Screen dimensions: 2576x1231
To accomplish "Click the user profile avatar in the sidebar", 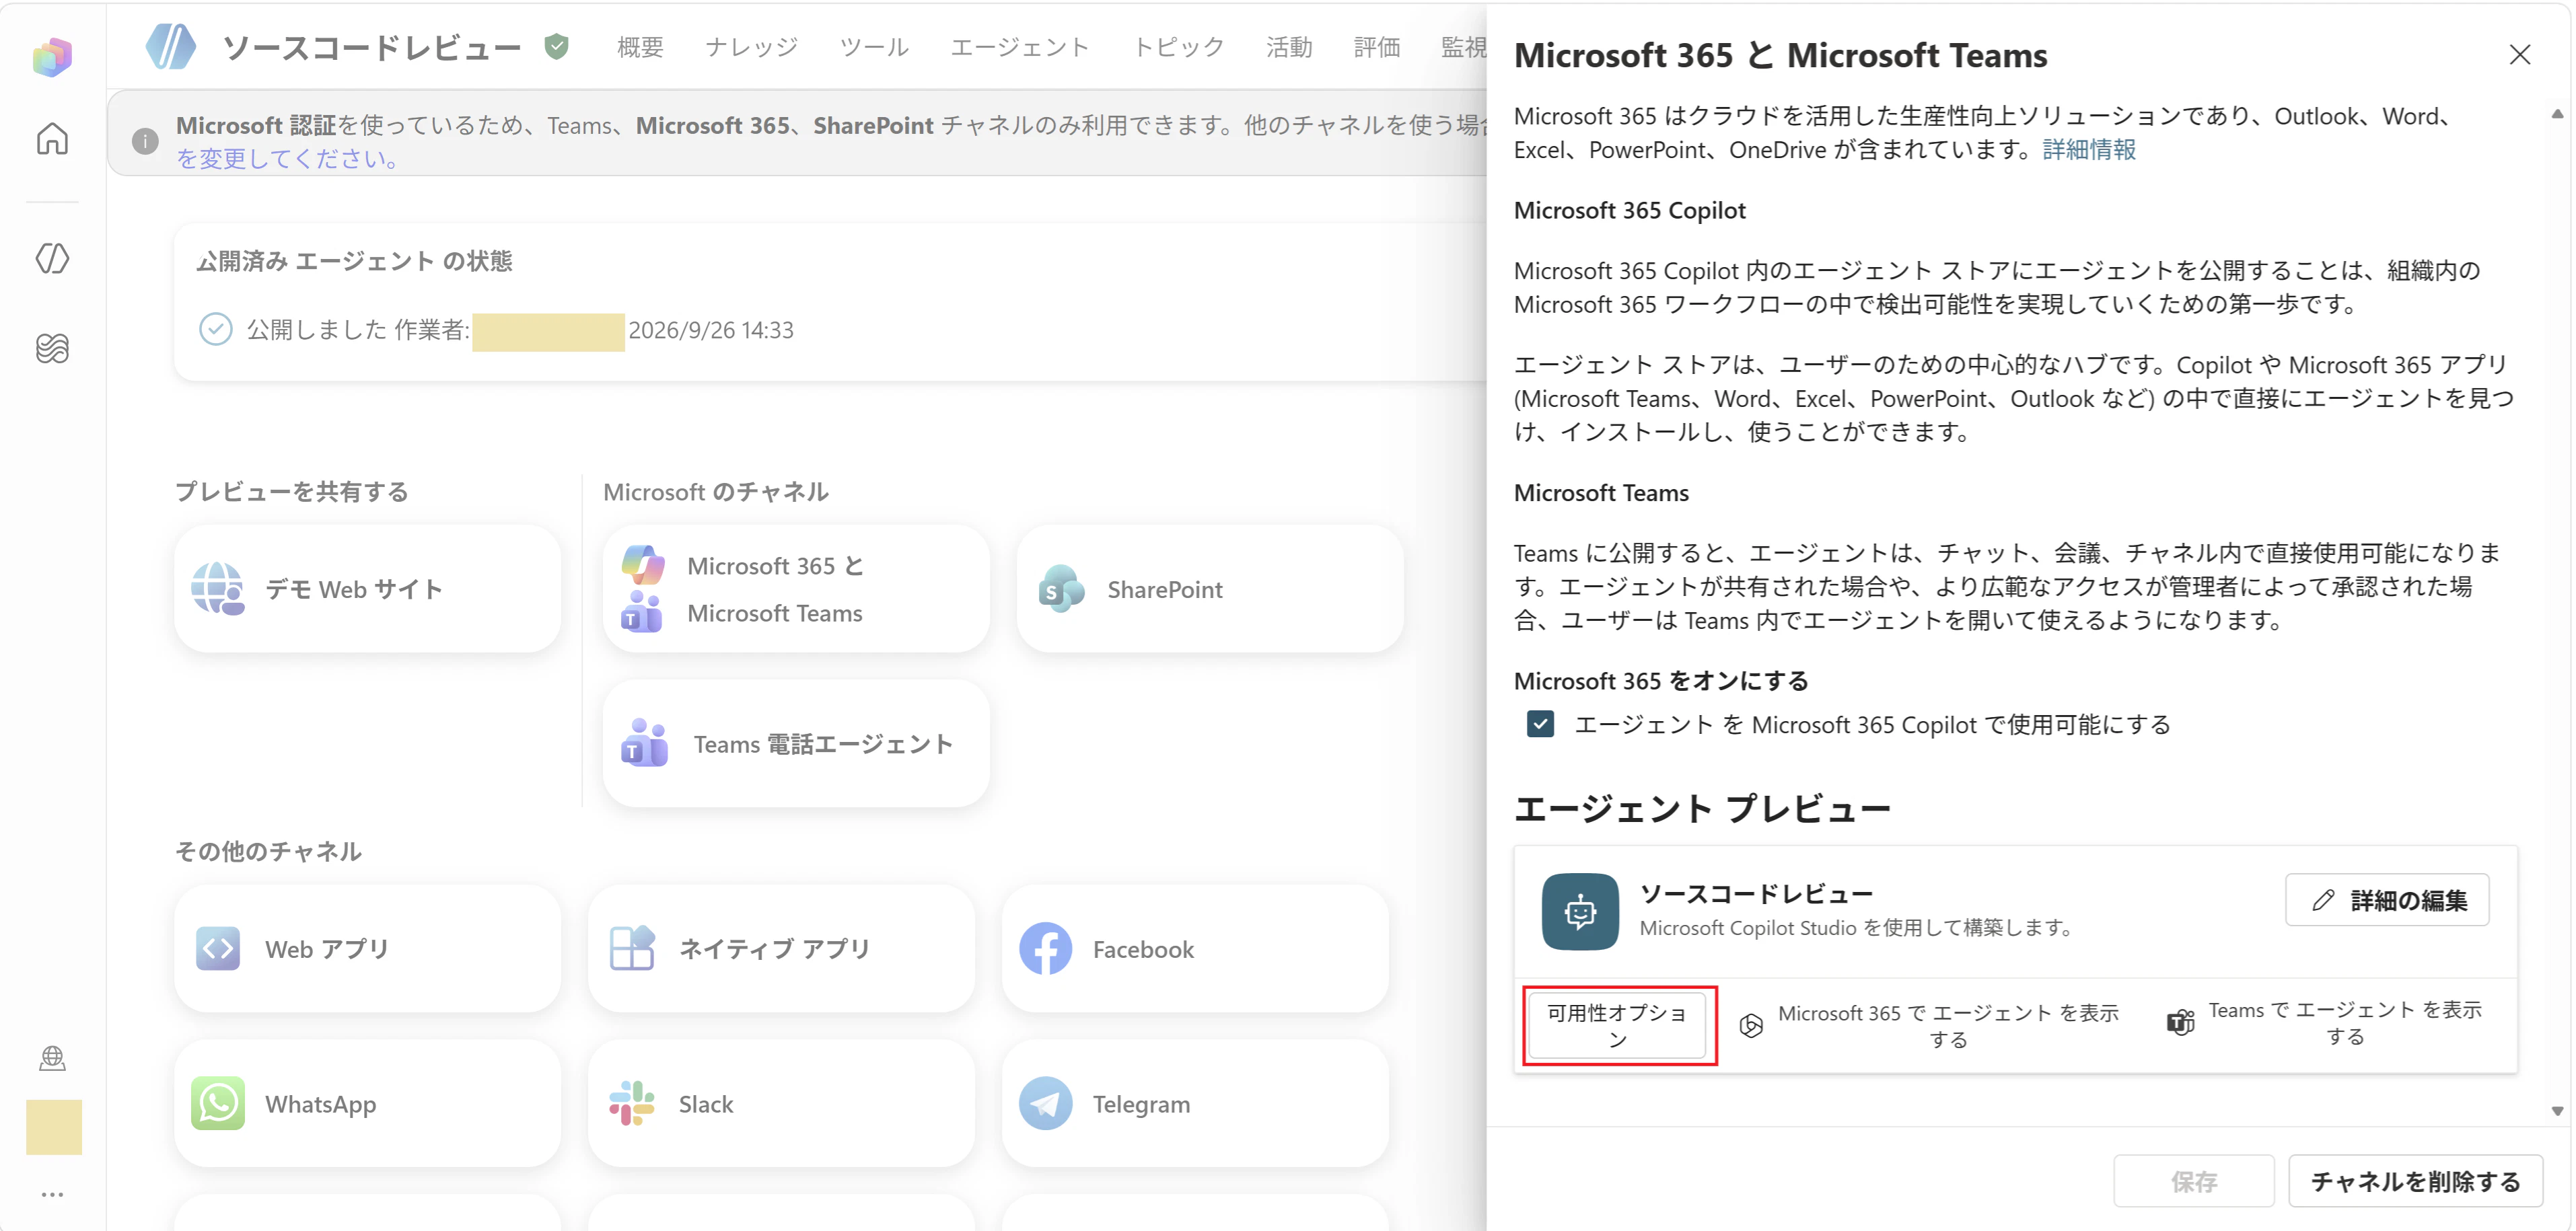I will 53,1127.
